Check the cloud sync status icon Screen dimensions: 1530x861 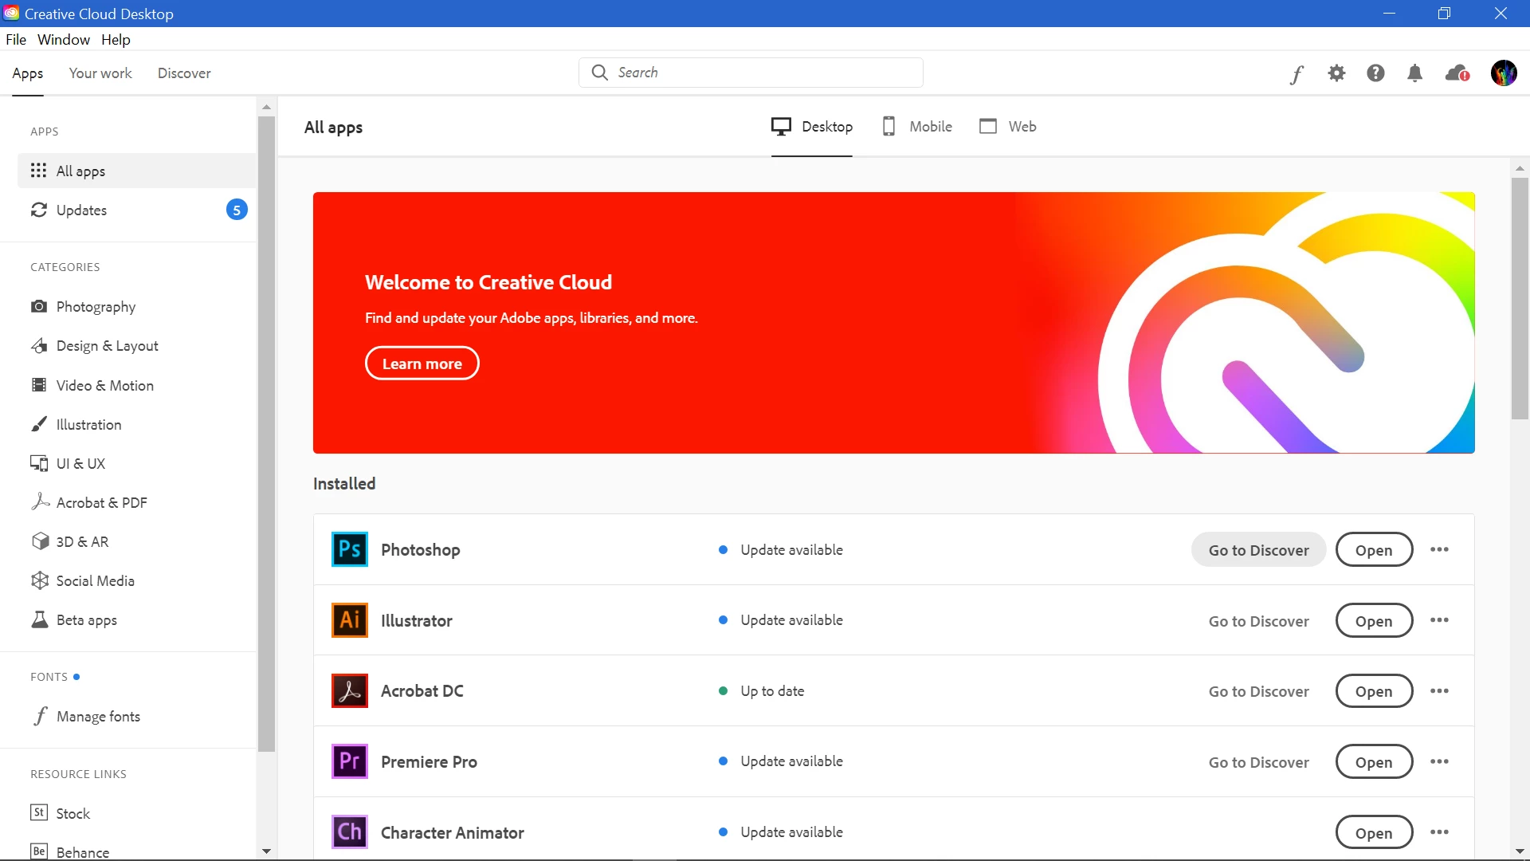pyautogui.click(x=1457, y=73)
